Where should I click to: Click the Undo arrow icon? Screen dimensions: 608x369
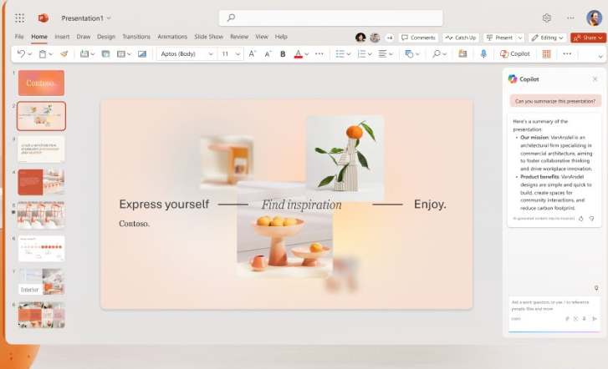point(21,53)
